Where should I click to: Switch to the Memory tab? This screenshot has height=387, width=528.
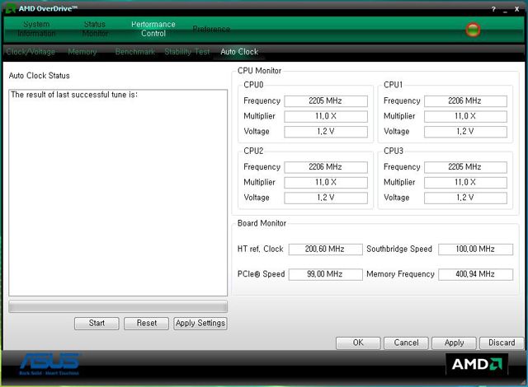(82, 52)
